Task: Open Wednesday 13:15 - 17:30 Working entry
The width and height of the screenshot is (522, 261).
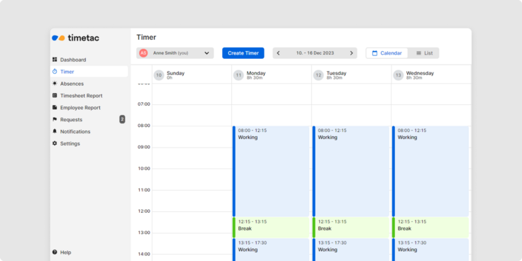Action: click(x=431, y=250)
